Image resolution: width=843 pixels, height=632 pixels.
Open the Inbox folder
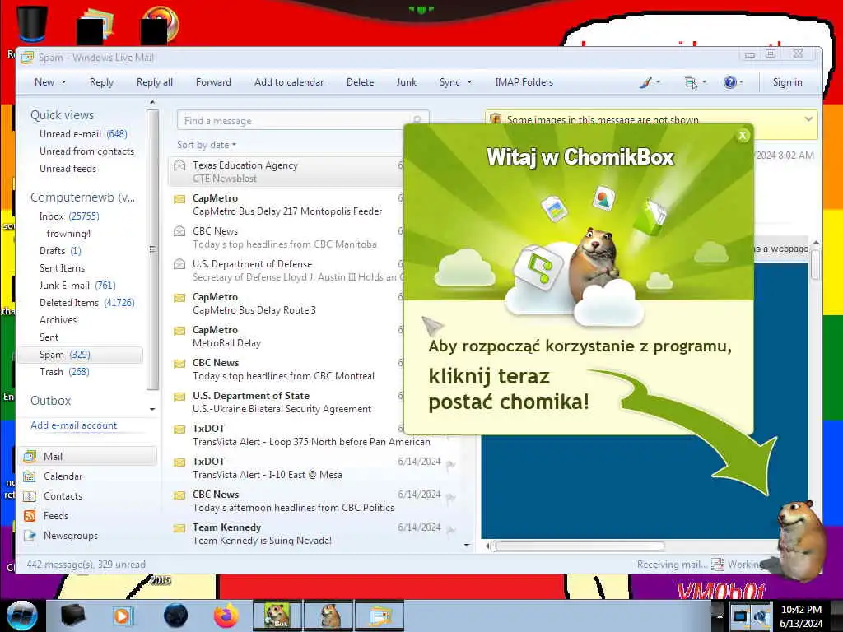pyautogui.click(x=69, y=216)
